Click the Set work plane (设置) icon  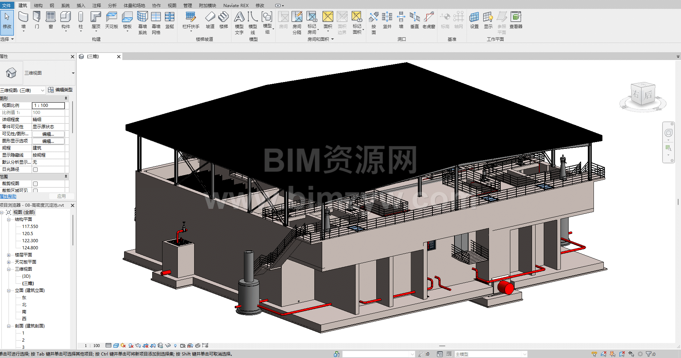tap(474, 20)
